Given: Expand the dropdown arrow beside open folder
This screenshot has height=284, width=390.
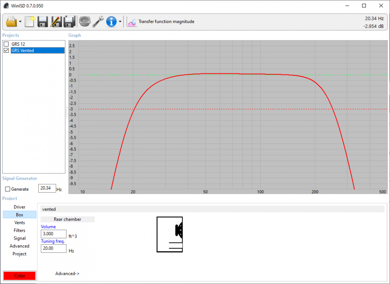Looking at the screenshot, I should tap(20, 22).
